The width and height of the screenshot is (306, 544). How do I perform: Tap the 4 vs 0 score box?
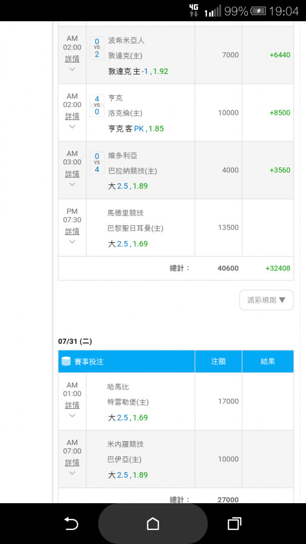click(97, 106)
